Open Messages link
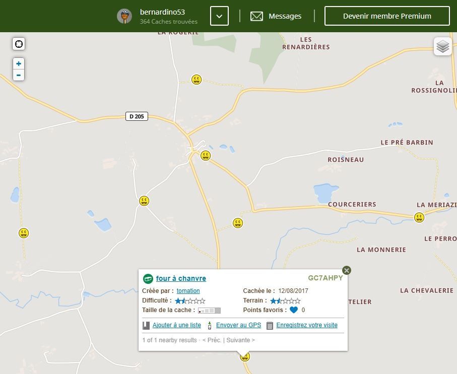Screen dimensions: 457x374 (x=285, y=16)
